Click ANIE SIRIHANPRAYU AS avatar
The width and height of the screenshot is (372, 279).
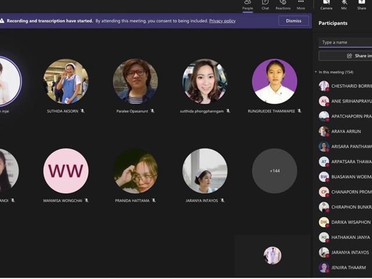pos(324,101)
